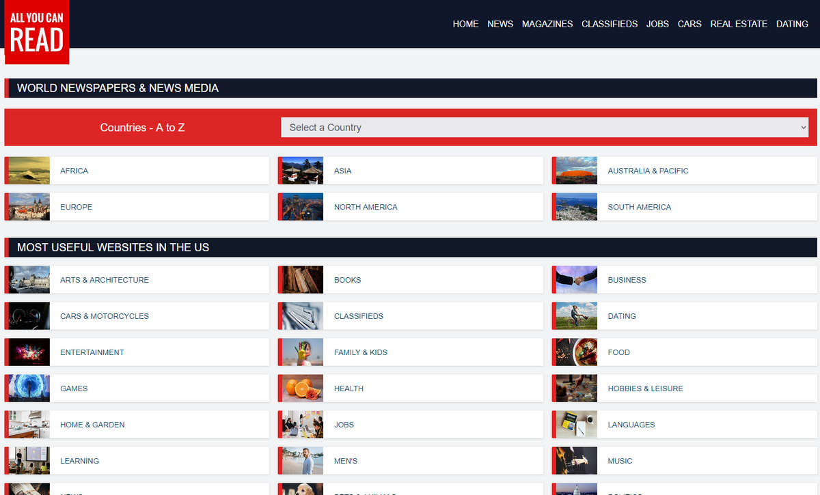The image size is (820, 495).
Task: Open the Asia newspapers link
Action: (x=342, y=171)
